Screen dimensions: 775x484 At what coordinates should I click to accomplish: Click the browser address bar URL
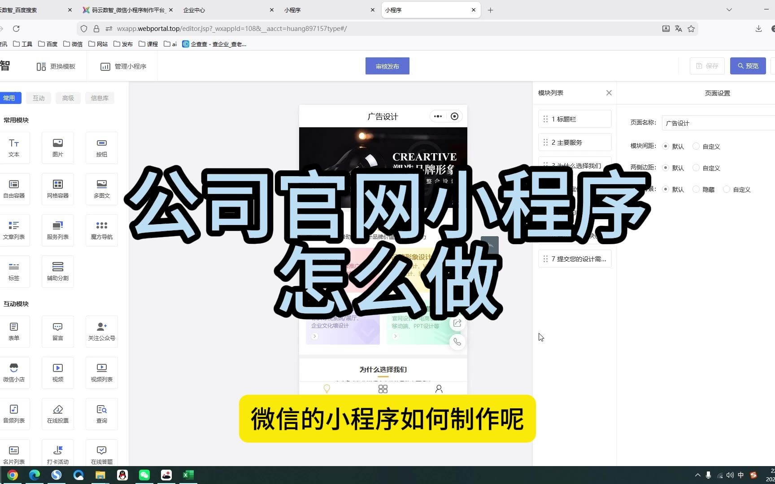click(232, 29)
